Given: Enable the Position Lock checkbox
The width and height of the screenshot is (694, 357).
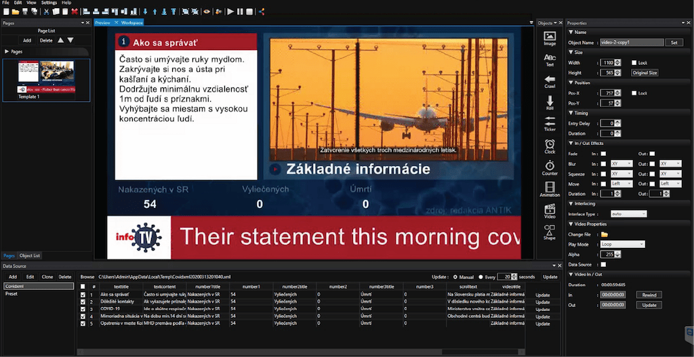Looking at the screenshot, I should pyautogui.click(x=634, y=93).
